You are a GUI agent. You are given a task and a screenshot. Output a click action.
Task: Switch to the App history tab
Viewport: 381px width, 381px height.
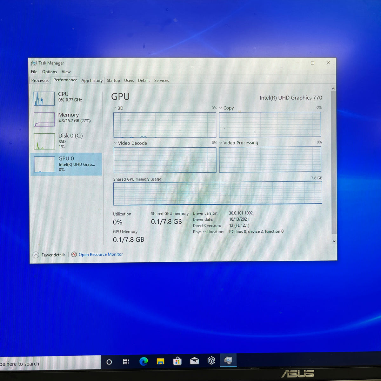click(x=92, y=80)
